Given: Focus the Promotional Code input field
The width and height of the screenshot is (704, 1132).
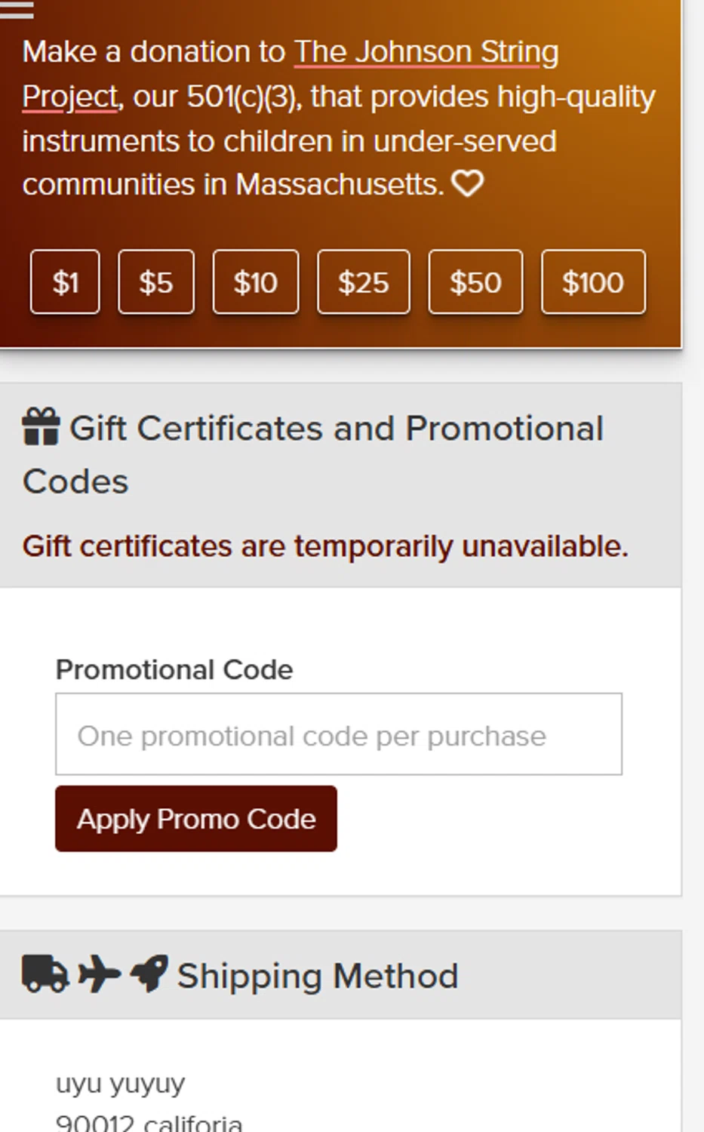Looking at the screenshot, I should pyautogui.click(x=339, y=734).
